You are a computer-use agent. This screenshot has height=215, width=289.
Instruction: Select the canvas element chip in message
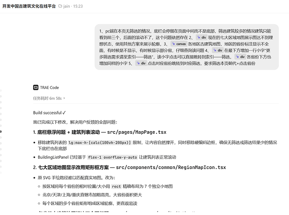pos(179,44)
